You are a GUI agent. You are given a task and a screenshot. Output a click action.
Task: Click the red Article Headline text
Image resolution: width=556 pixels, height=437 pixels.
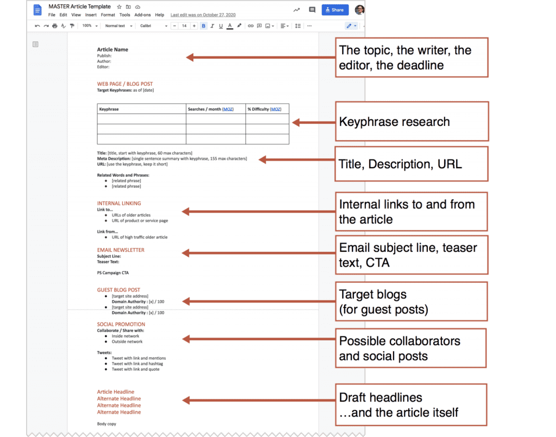click(x=116, y=392)
